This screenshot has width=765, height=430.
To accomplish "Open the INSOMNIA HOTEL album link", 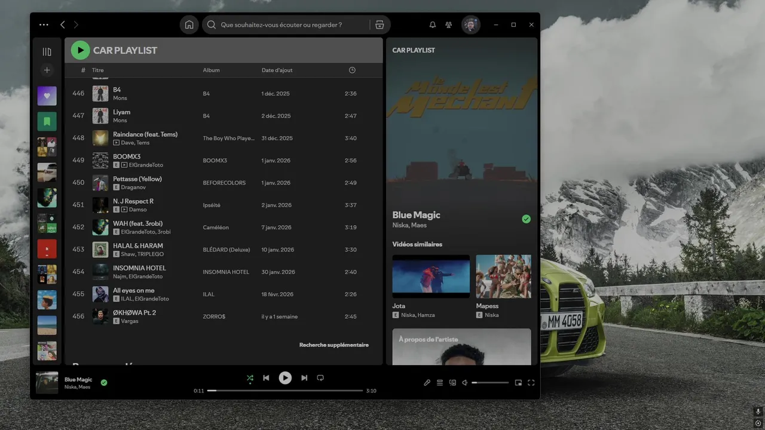I will pyautogui.click(x=226, y=272).
